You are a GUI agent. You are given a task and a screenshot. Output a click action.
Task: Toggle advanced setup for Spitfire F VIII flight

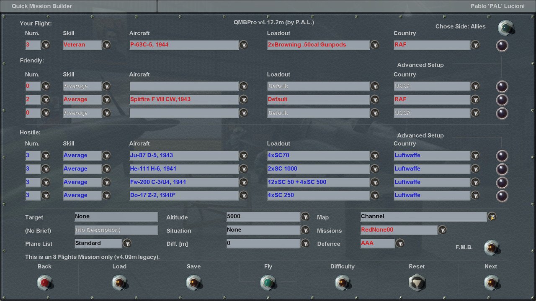click(502, 100)
